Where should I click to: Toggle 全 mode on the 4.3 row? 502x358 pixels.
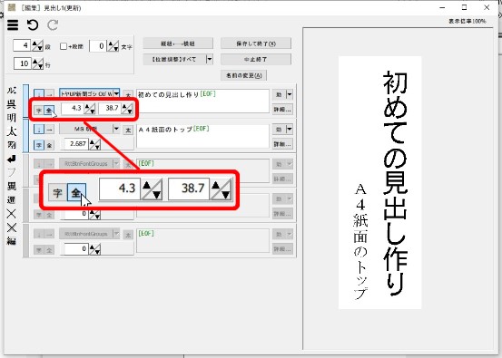coord(48,111)
